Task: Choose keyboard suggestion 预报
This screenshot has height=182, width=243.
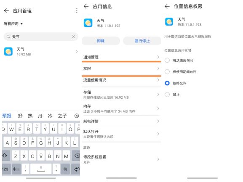Action: click(x=7, y=116)
